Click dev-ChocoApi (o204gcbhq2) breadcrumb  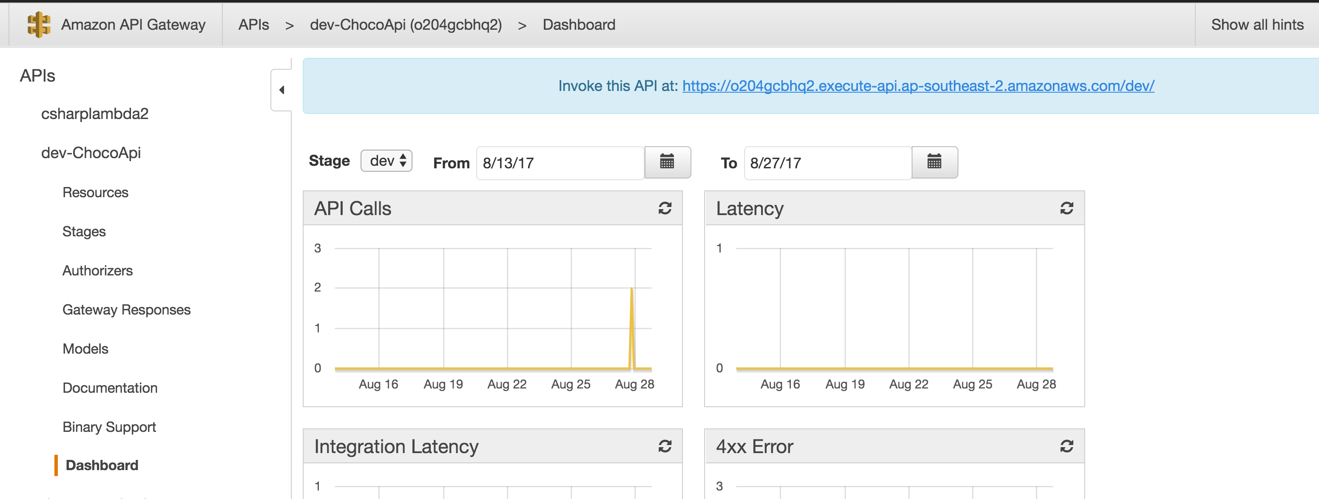coord(406,25)
